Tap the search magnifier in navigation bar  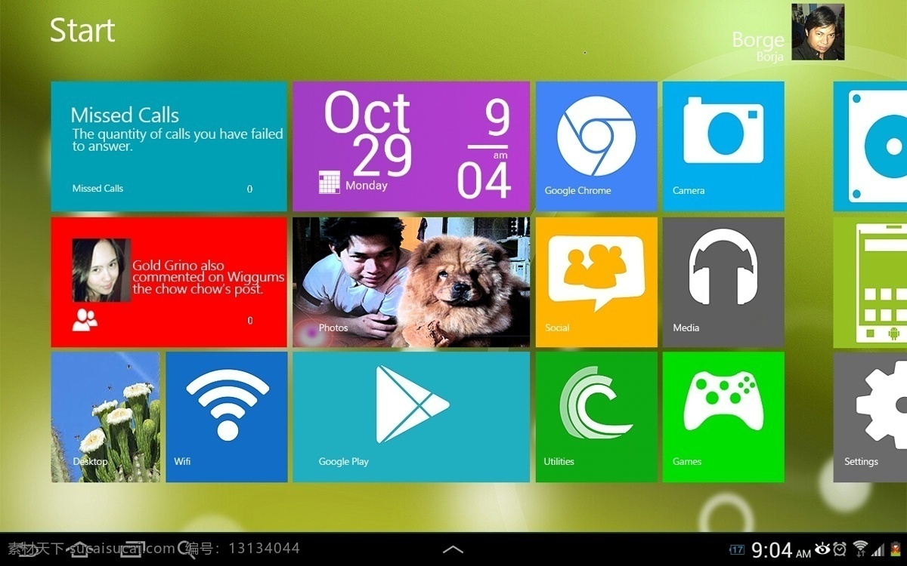187,549
